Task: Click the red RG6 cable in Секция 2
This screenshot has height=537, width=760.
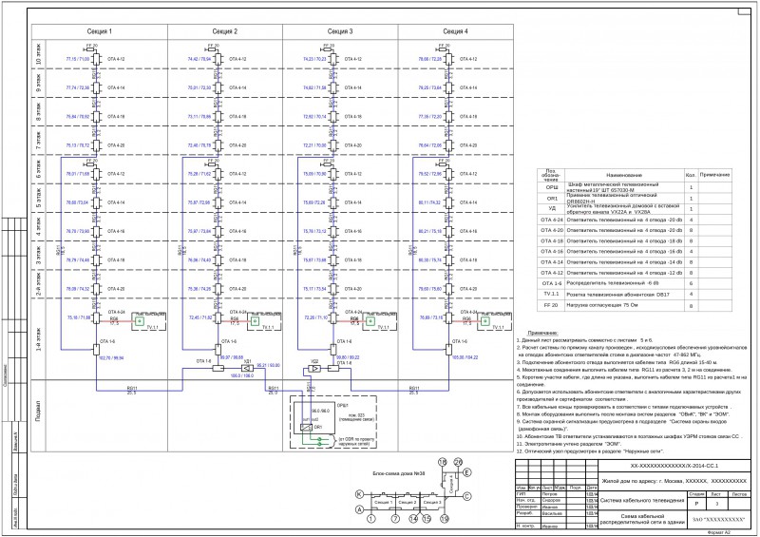Action: (235, 321)
